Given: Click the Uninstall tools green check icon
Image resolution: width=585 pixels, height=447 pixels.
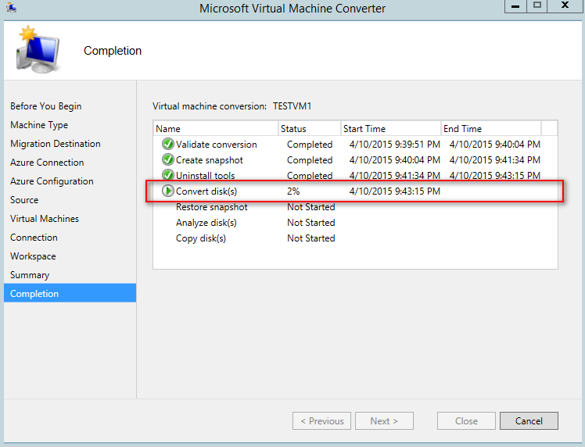Looking at the screenshot, I should [x=168, y=175].
